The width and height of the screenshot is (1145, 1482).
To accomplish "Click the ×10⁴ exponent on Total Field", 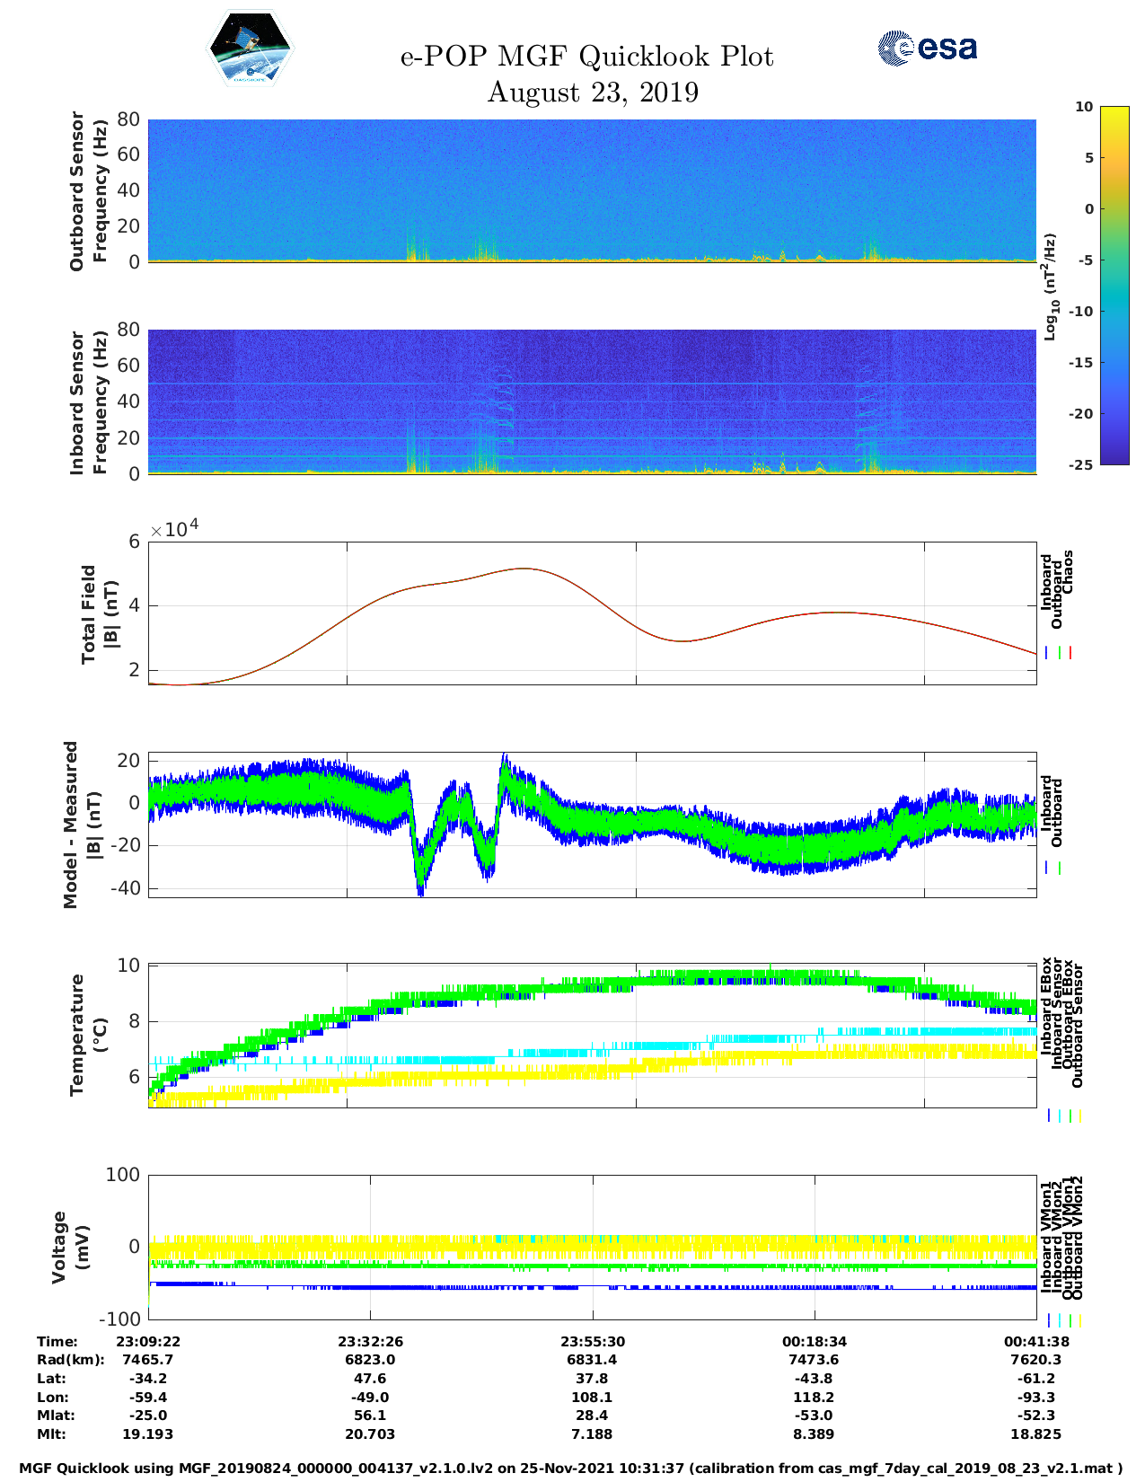I will (x=174, y=529).
